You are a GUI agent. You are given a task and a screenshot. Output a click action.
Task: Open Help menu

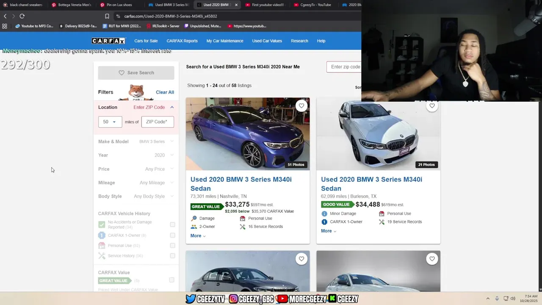click(x=321, y=41)
